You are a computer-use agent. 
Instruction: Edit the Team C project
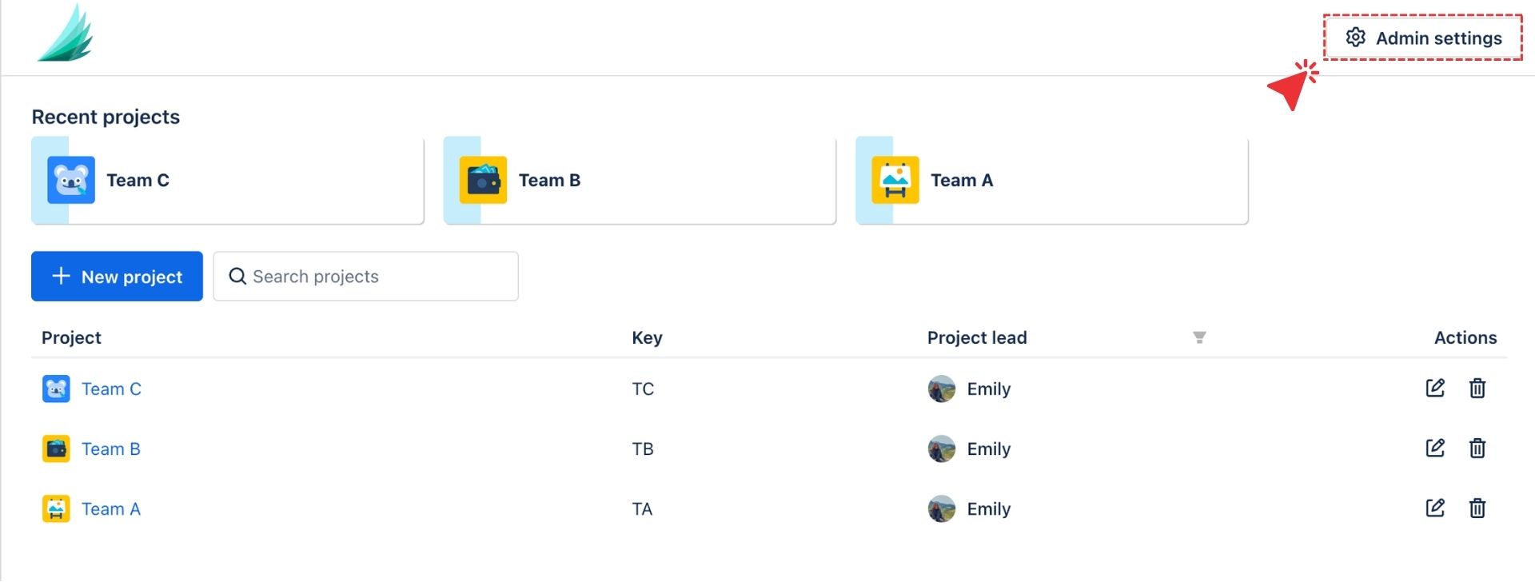tap(1435, 389)
